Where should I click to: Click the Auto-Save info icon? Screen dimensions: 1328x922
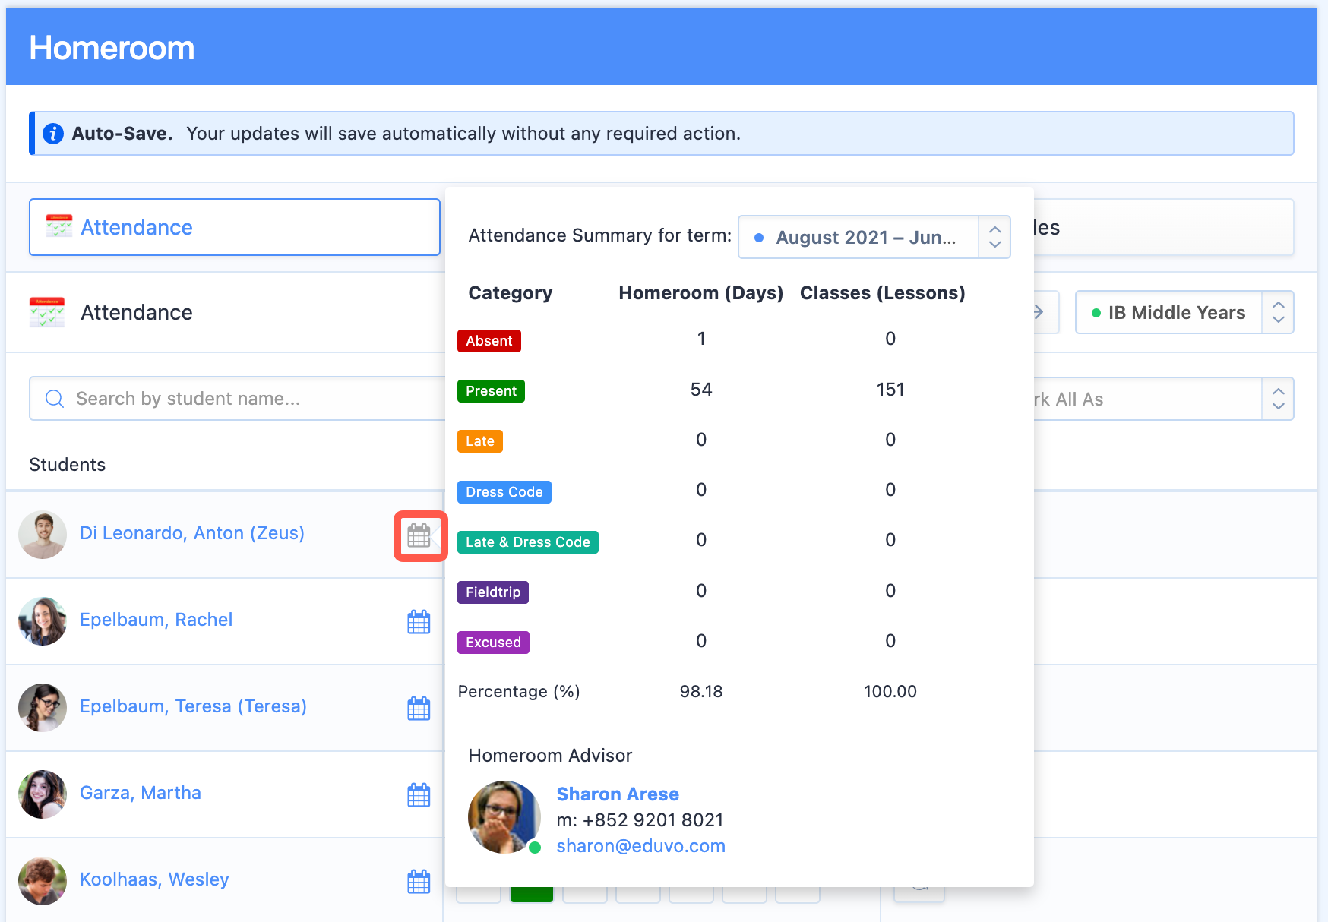[x=53, y=134]
